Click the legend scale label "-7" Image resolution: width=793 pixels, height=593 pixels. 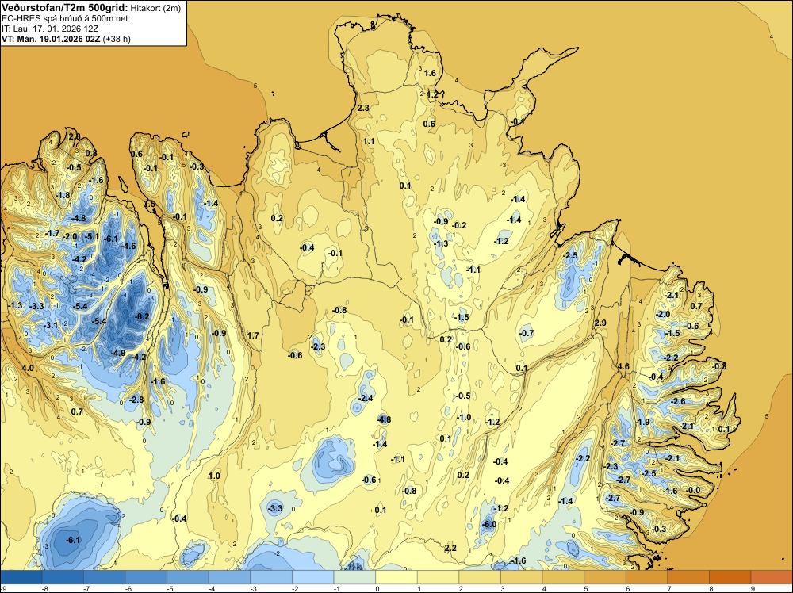pos(86,588)
